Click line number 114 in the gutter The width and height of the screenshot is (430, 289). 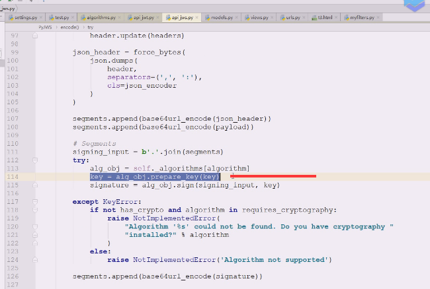[13, 177]
